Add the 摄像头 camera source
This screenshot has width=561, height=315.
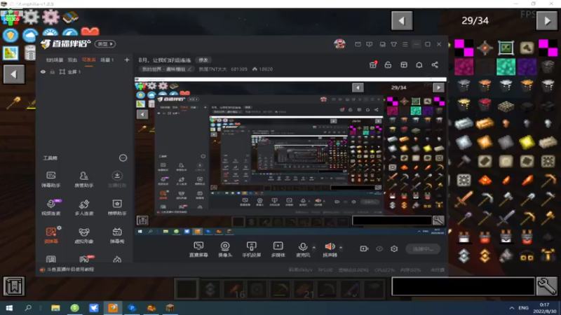click(225, 249)
